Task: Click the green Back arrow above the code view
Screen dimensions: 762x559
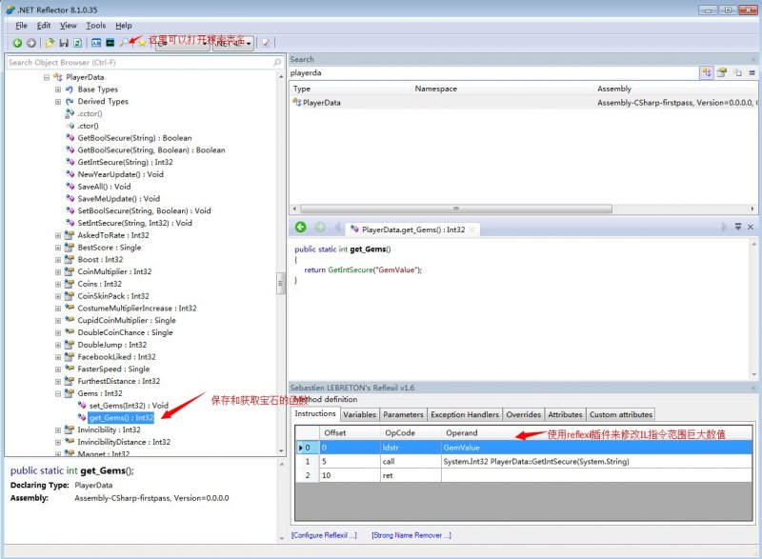Action: (x=301, y=228)
